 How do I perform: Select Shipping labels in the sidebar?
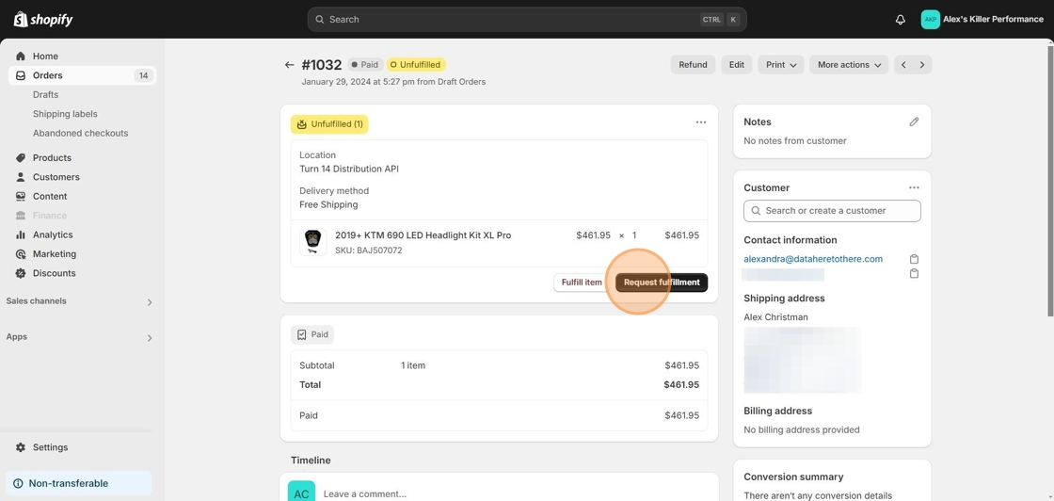point(65,114)
